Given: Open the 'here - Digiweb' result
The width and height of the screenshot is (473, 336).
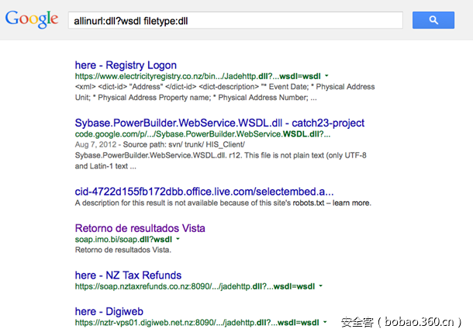Looking at the screenshot, I should [x=109, y=311].
